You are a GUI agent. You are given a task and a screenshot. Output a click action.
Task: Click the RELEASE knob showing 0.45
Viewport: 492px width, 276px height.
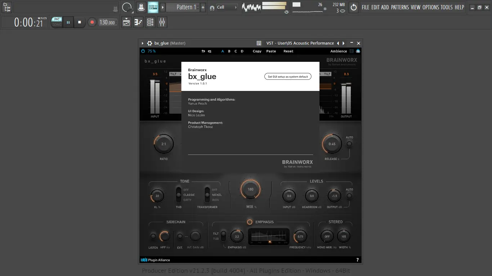pos(332,144)
